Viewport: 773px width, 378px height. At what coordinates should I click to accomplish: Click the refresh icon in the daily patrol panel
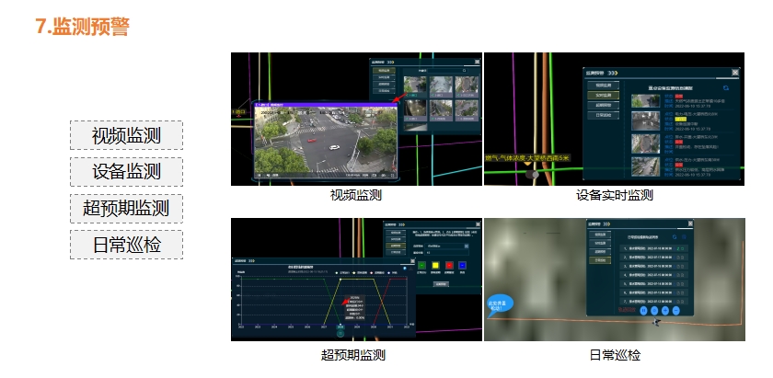(675, 237)
